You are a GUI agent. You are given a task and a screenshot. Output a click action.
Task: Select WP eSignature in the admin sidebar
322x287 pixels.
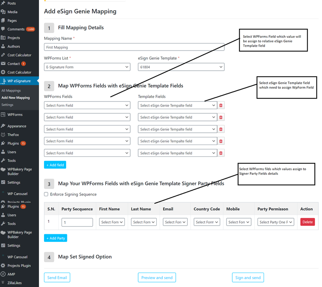20,81
